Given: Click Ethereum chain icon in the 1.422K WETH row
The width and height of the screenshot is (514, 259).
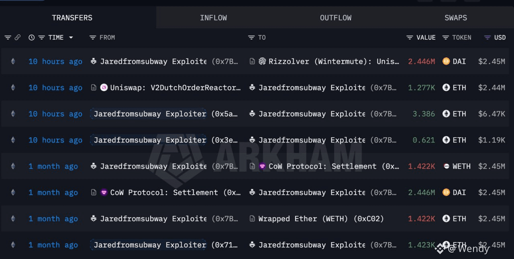Looking at the screenshot, I should tap(13, 166).
